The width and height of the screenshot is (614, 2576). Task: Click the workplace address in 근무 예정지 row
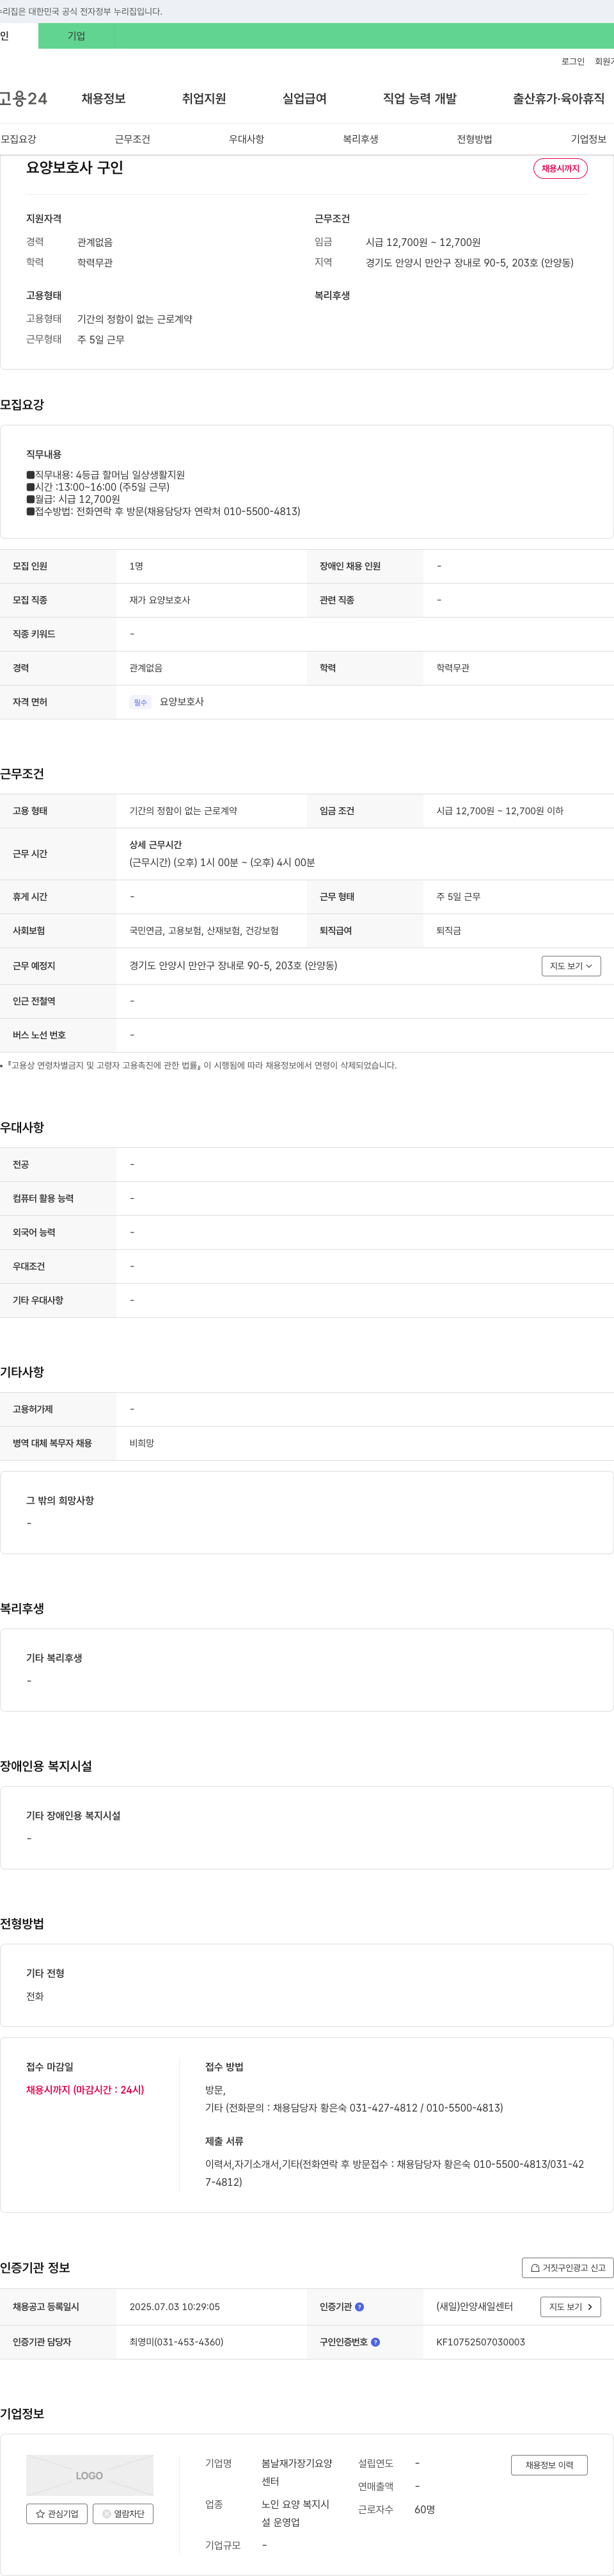233,966
